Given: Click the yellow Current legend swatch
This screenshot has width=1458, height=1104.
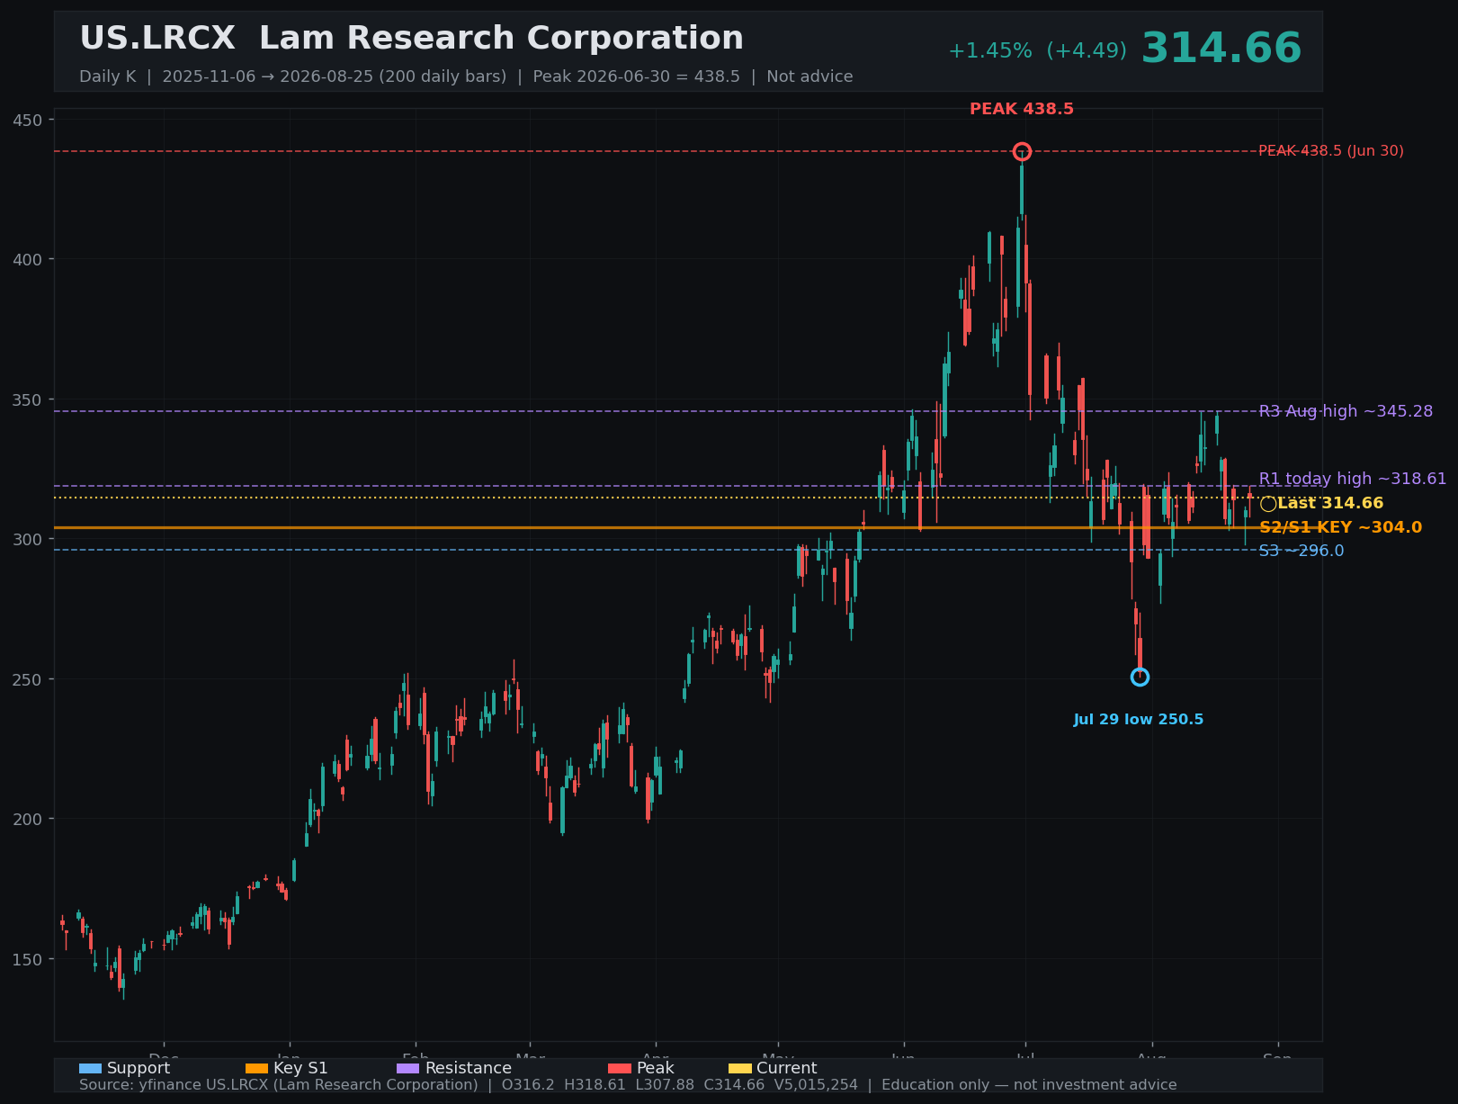Looking at the screenshot, I should coord(740,1068).
